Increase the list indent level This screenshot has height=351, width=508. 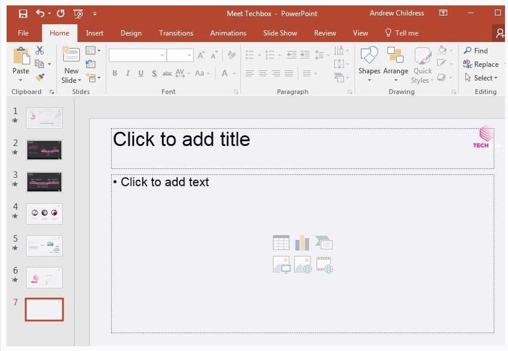tap(305, 55)
